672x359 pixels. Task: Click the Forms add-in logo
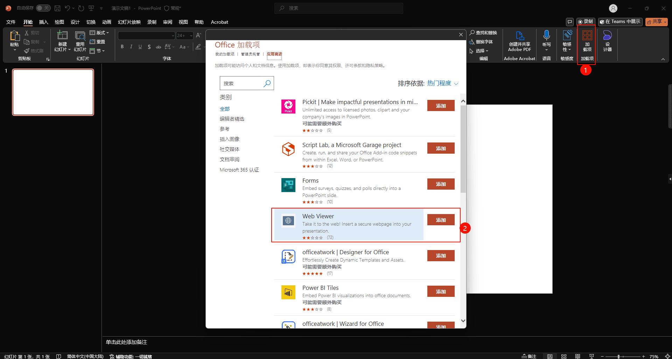[288, 185]
